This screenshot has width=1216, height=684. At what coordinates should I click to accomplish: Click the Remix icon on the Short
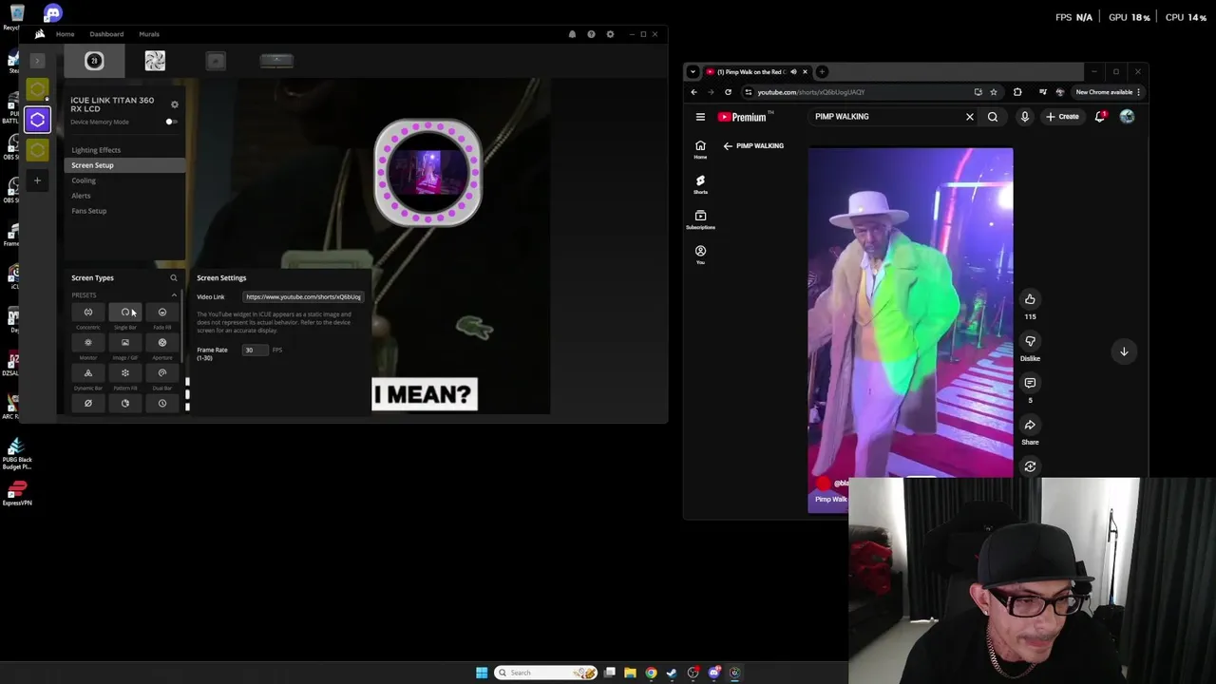(x=1030, y=466)
